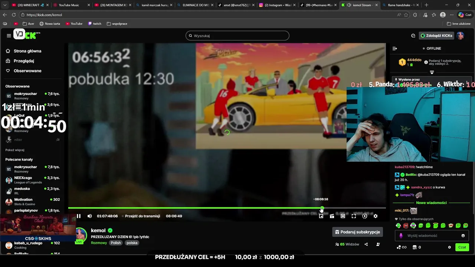Open the hamburger sidebar menu

tap(9, 36)
